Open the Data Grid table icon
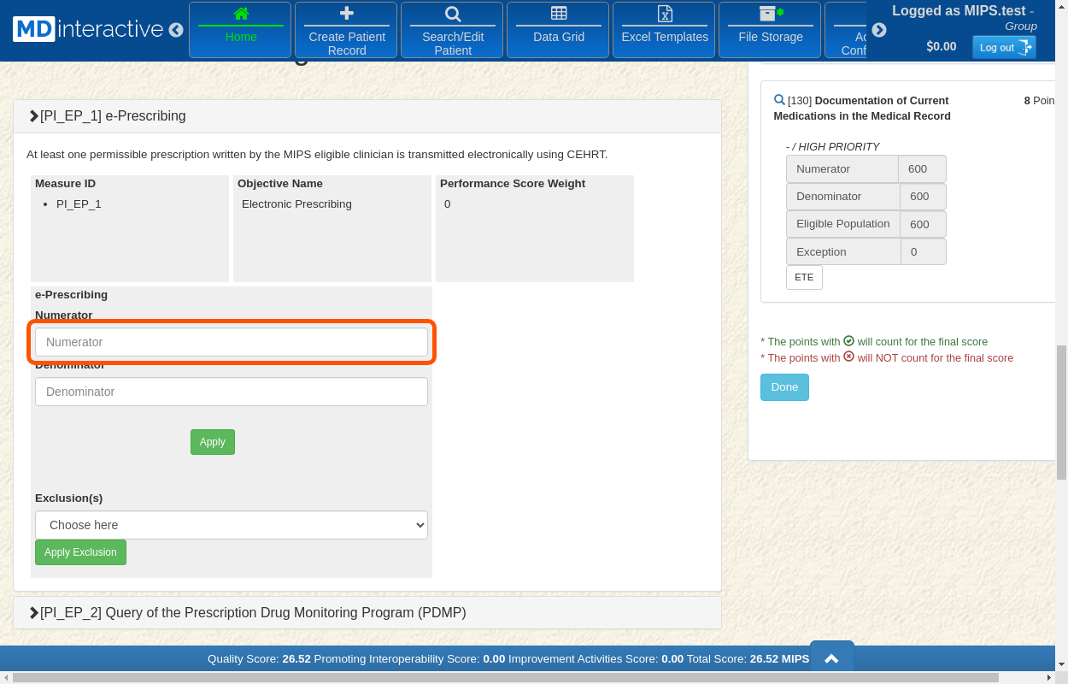Viewport: 1068px width, 684px height. pos(559,14)
